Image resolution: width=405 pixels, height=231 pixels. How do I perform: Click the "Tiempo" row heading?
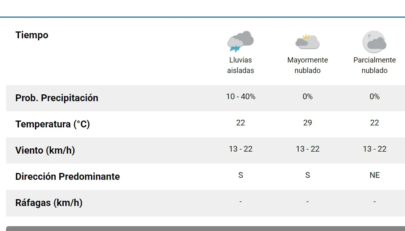point(32,35)
